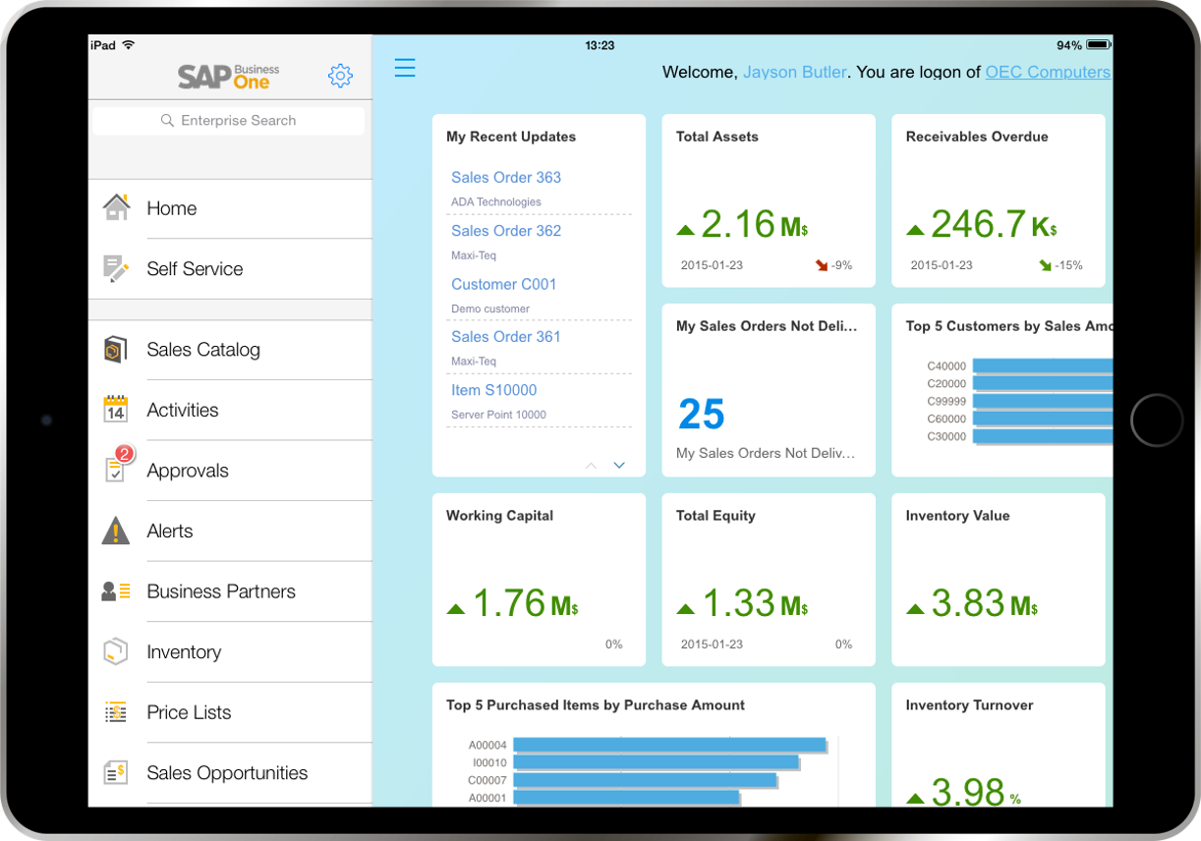Screen dimensions: 1201x841
Task: Open the settings gear icon
Action: (x=340, y=76)
